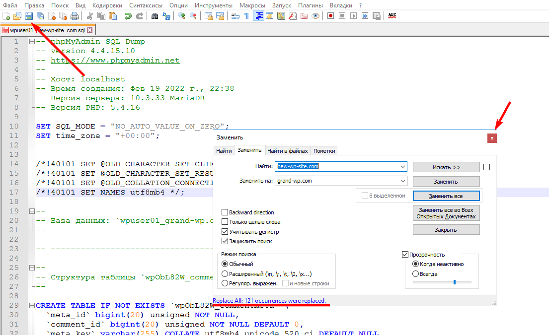Uncheck the Учитывать регистр option
Viewport: 549px width, 335px height.
click(x=226, y=232)
